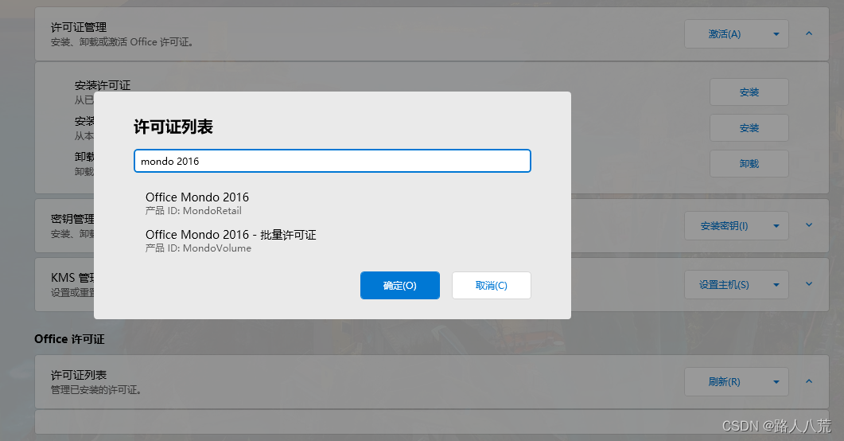The height and width of the screenshot is (441, 844).
Task: Collapse the 许可证管理 section chevron
Action: 808,33
